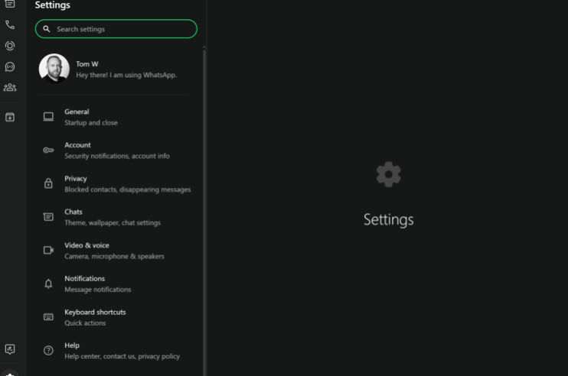This screenshot has width=568, height=376.
Task: Open General settings
Action: coord(116,117)
